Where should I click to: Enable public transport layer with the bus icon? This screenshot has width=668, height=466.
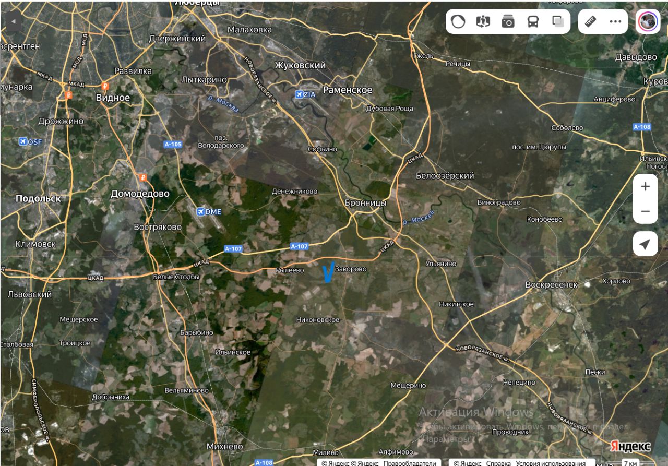(533, 21)
